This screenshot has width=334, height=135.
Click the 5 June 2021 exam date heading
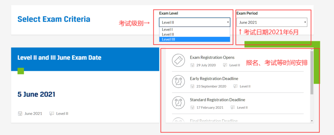coord(36,94)
